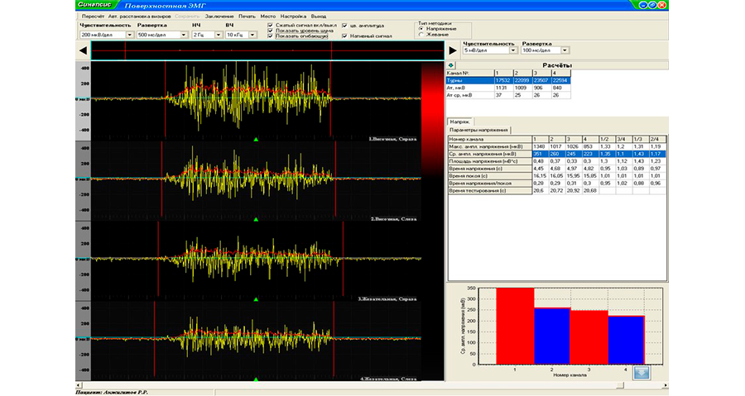Click the green marker below channel 1 waveform
This screenshot has height=396, width=745.
point(257,141)
